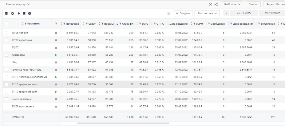Check the сбщ row checkbox
The image size is (285, 126).
click(6, 62)
